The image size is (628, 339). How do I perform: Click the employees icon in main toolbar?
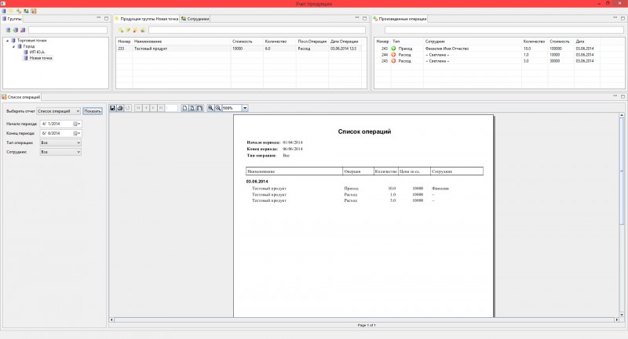click(x=26, y=11)
